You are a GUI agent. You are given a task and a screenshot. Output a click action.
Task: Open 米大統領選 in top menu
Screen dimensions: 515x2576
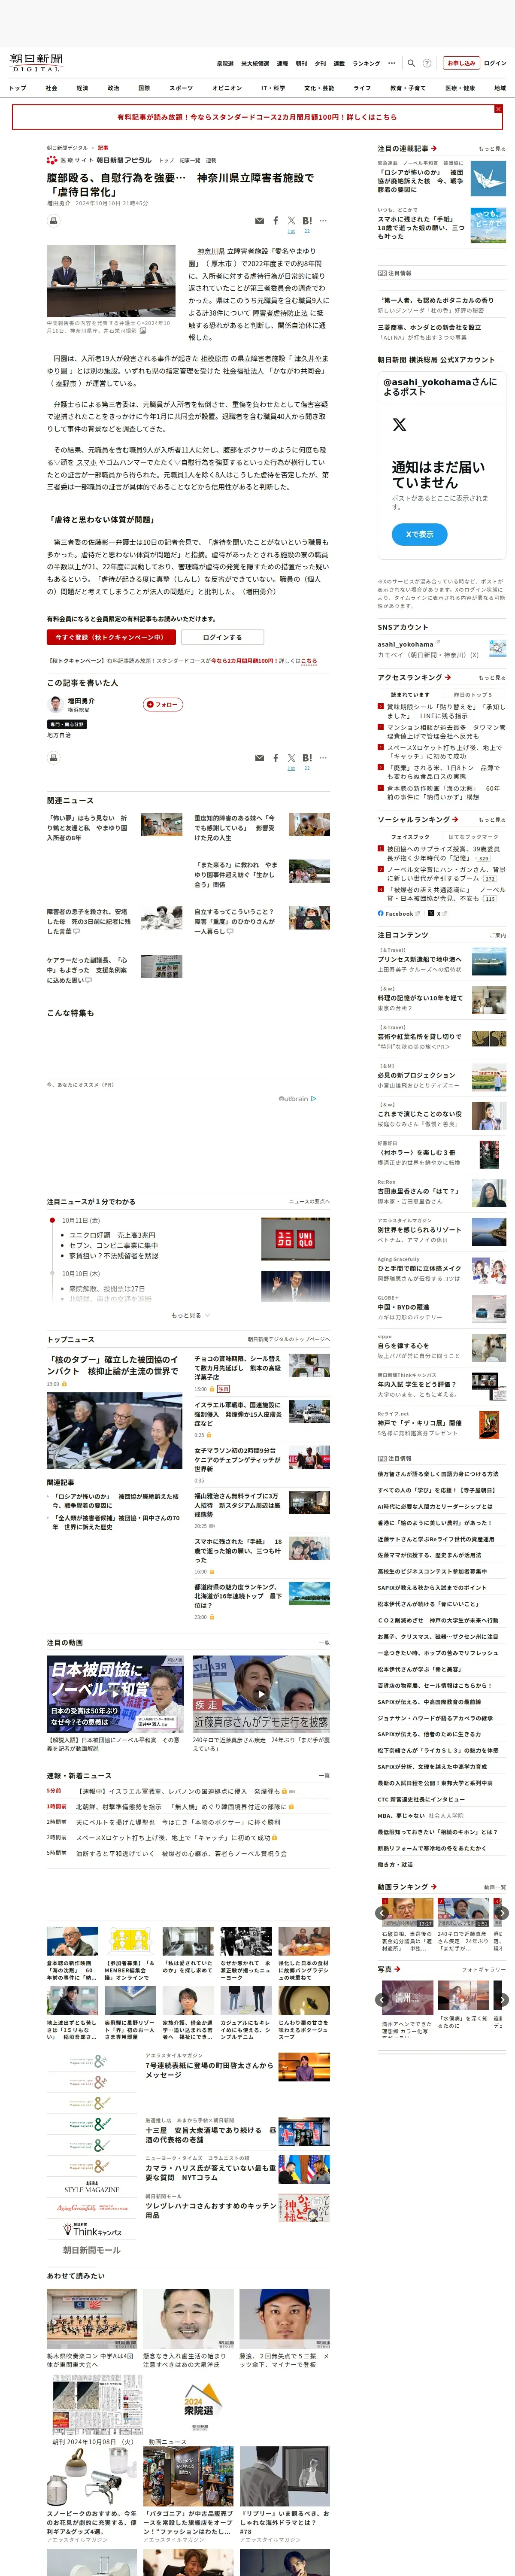click(255, 63)
